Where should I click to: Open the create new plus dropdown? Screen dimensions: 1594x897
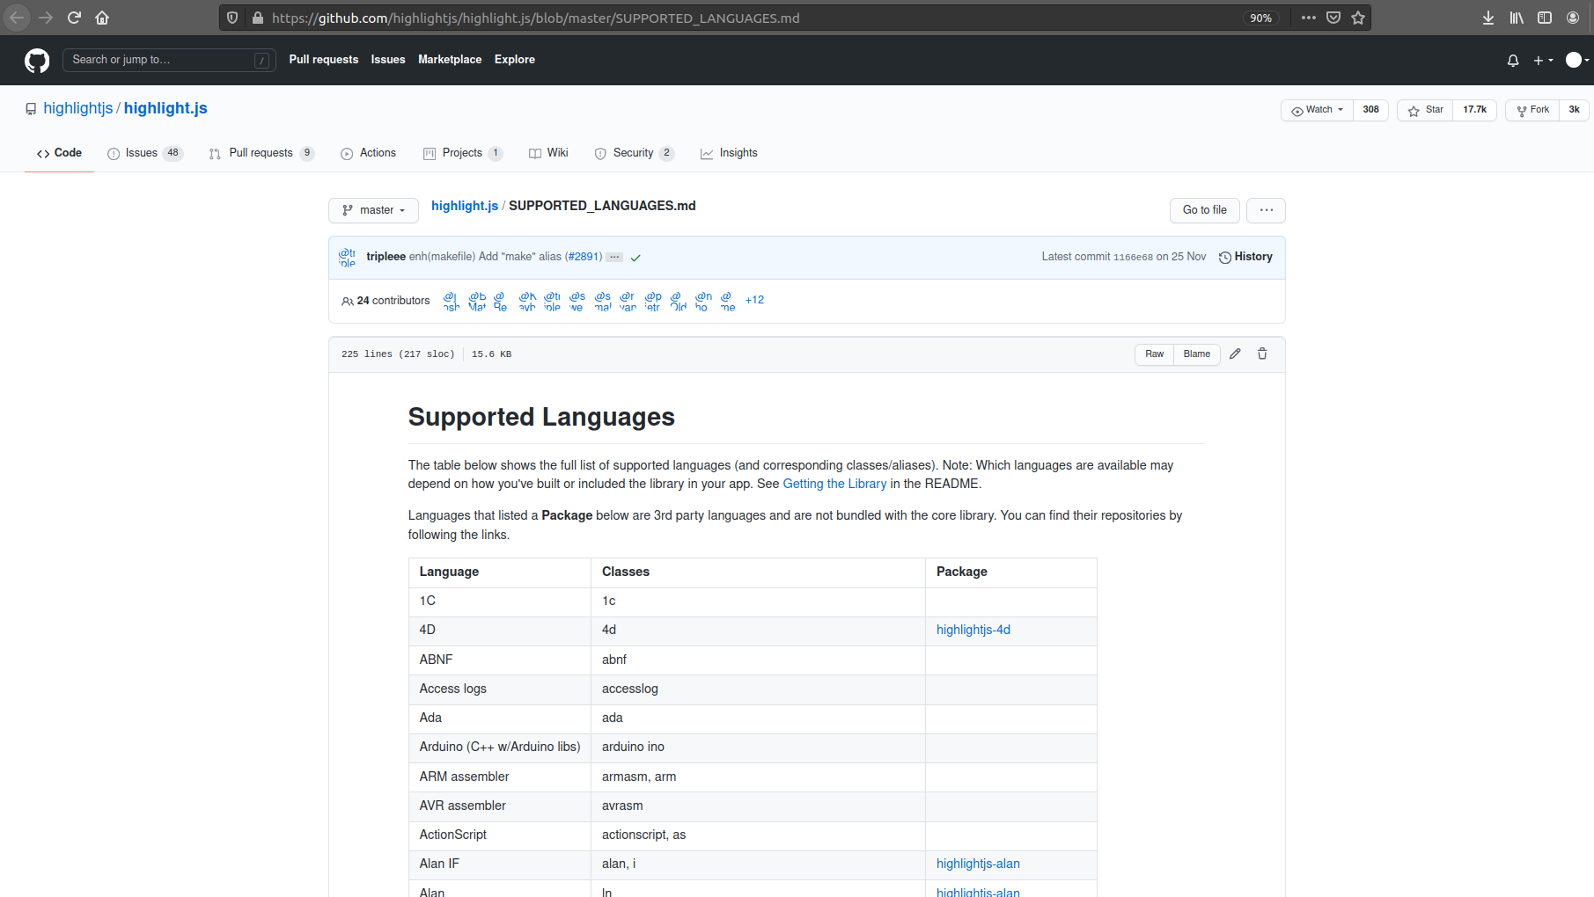1543,60
